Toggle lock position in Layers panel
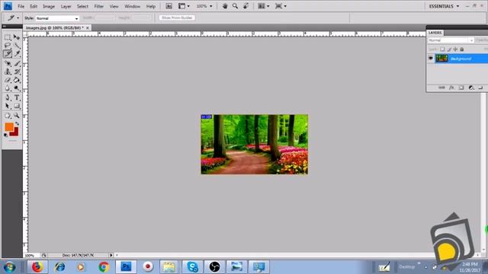Viewport: 488px width, 274px height. pos(455,49)
